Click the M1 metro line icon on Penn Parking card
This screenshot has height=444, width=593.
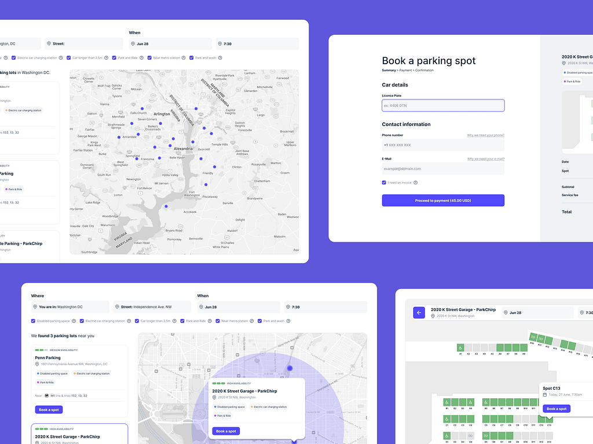pyautogui.click(x=47, y=395)
